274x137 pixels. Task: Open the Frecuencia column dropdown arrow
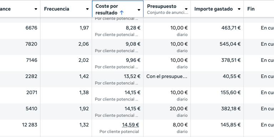click(87, 9)
